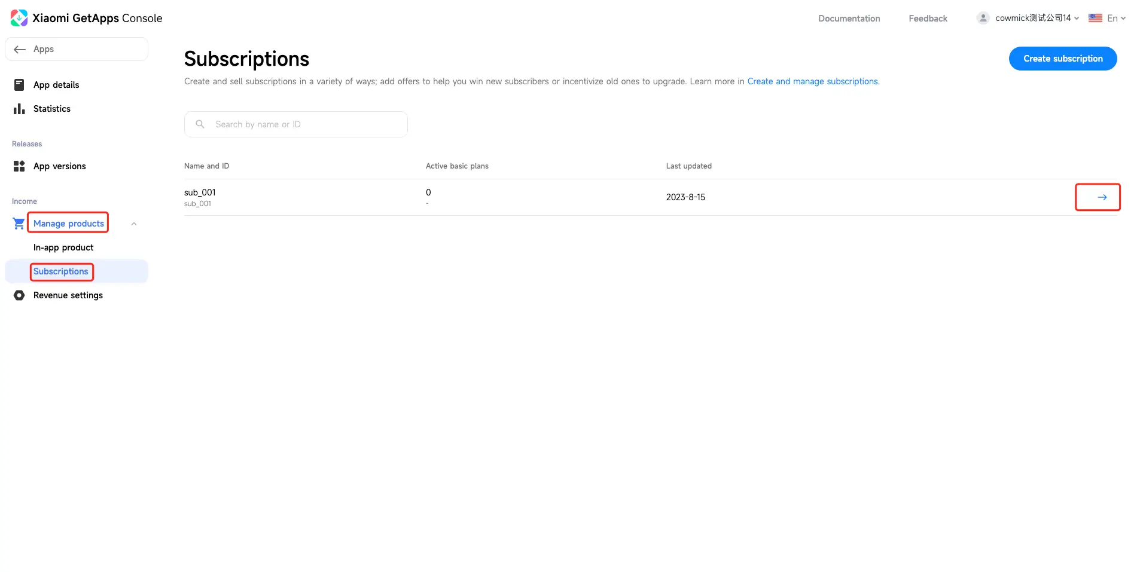Click the Statistics bar chart icon
The width and height of the screenshot is (1143, 572).
coord(19,109)
